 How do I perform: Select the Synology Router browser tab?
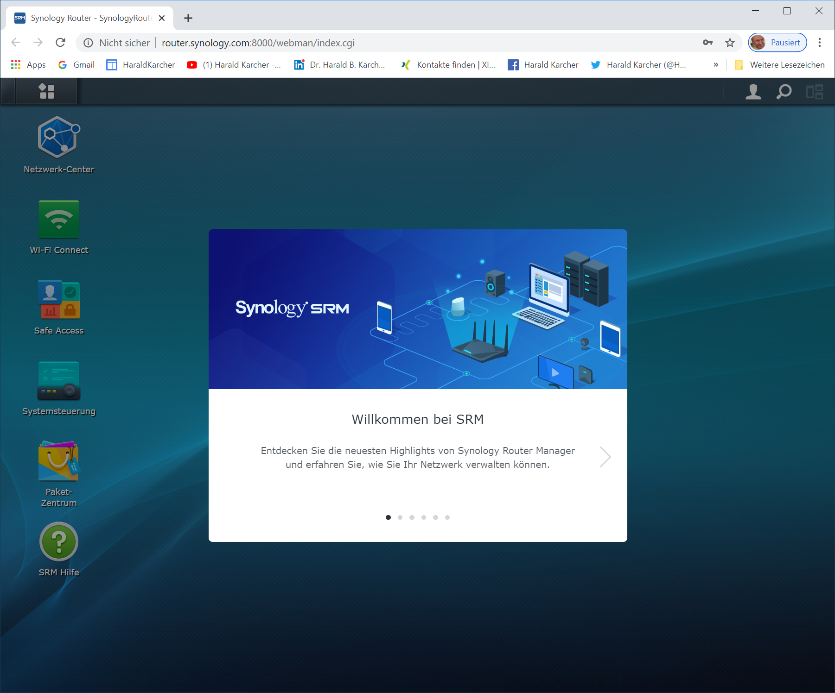coord(89,18)
